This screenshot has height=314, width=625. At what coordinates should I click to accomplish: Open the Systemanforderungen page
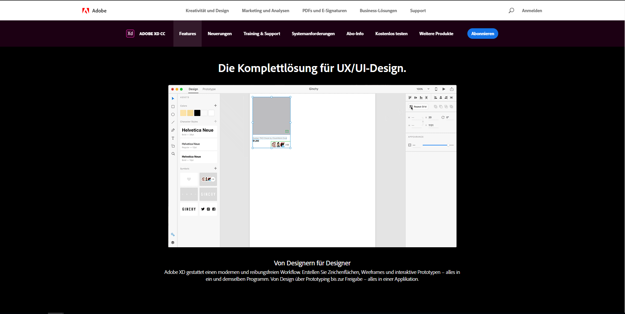pyautogui.click(x=313, y=34)
